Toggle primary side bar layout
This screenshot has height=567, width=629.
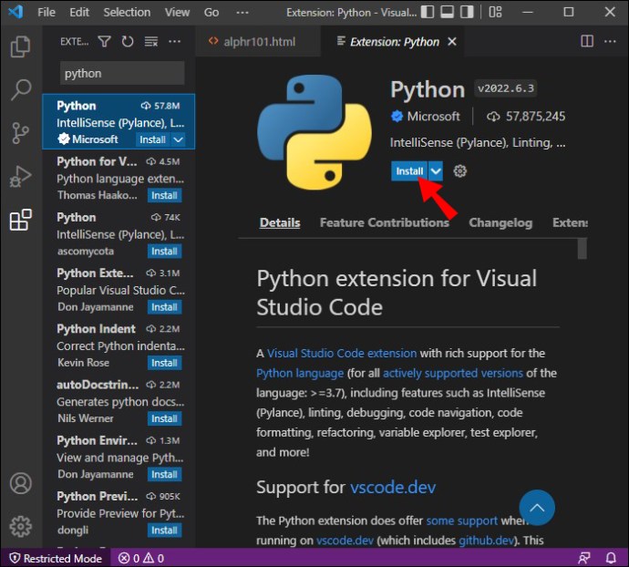click(428, 12)
